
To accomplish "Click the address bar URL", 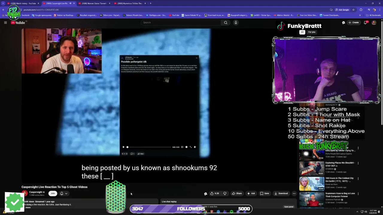I will (41, 10).
